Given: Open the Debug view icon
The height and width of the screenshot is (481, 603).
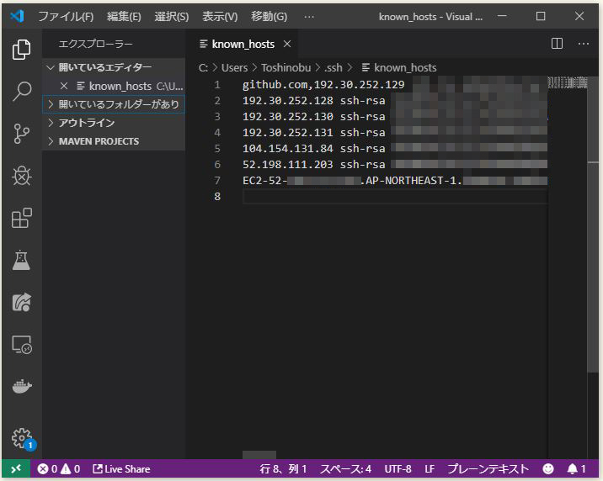Looking at the screenshot, I should pos(22,176).
